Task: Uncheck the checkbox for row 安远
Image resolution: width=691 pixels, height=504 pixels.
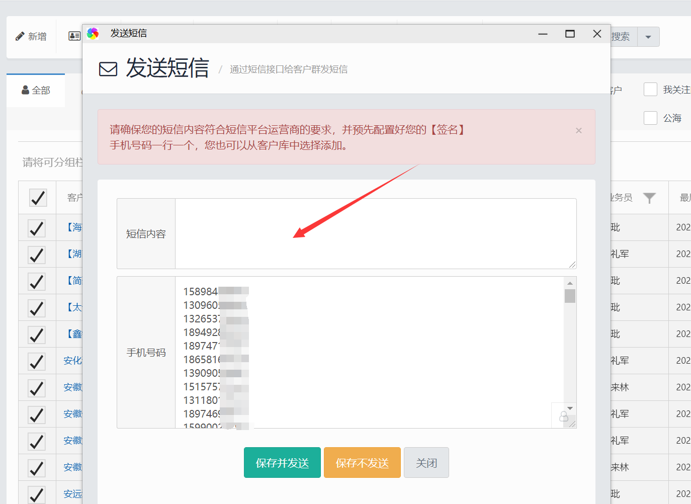Action: pos(37,494)
